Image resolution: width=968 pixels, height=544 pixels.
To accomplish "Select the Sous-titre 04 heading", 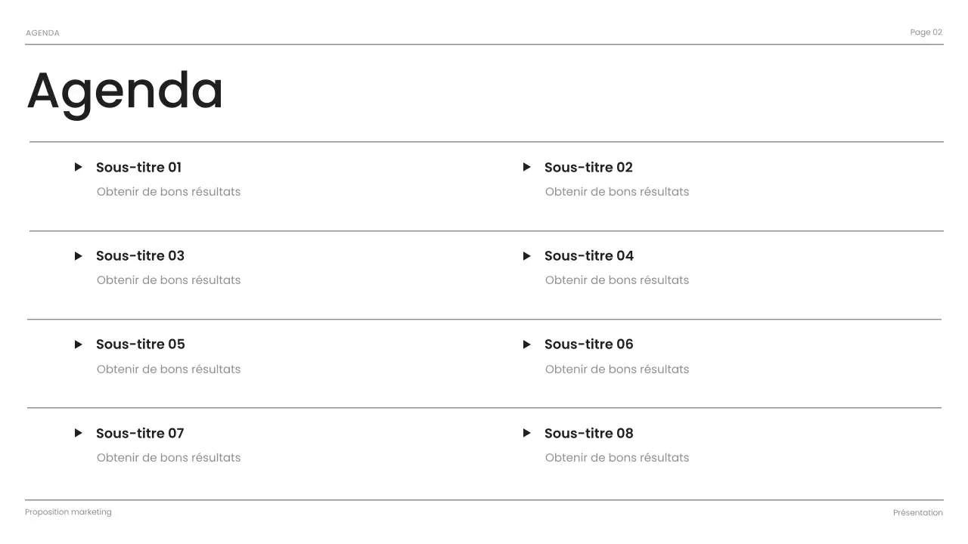I will (588, 256).
